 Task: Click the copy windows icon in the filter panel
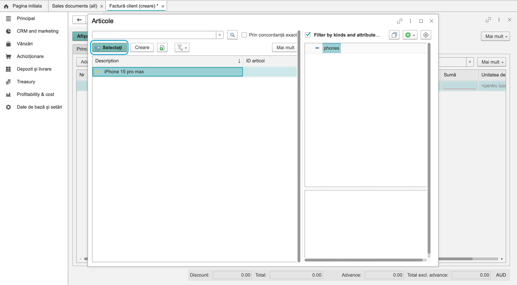click(x=394, y=35)
